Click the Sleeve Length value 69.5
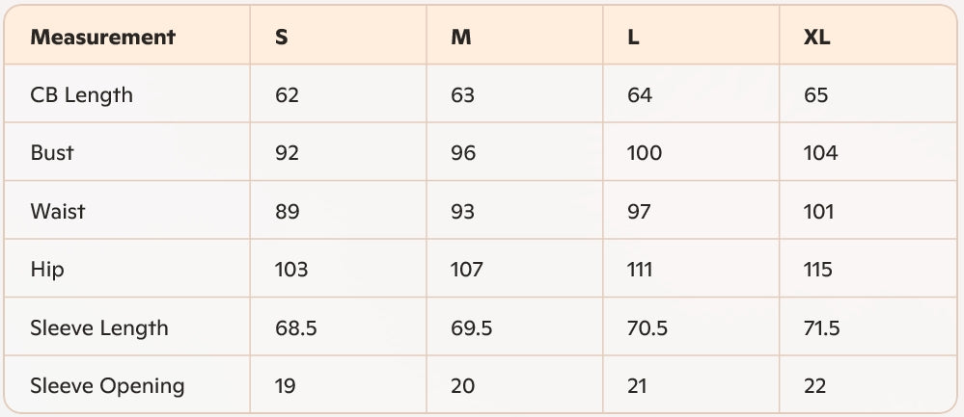 (x=472, y=327)
